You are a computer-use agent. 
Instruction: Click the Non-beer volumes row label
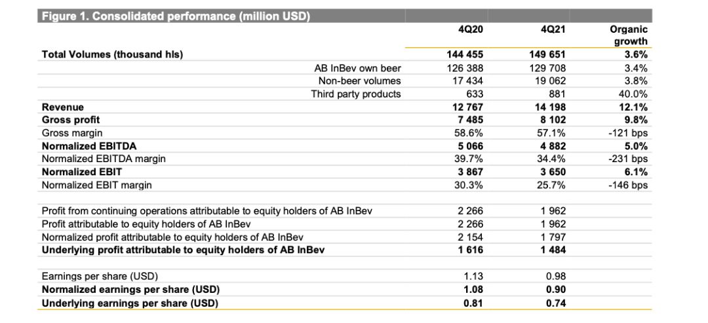point(360,81)
